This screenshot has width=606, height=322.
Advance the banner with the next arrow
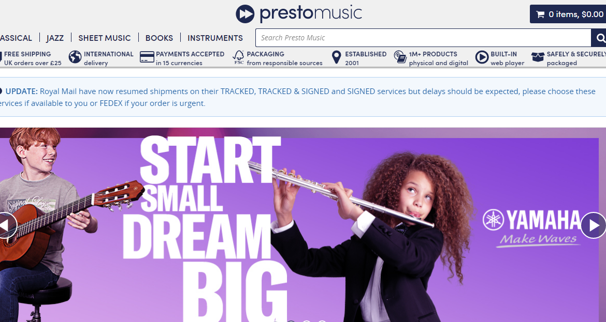coord(594,225)
